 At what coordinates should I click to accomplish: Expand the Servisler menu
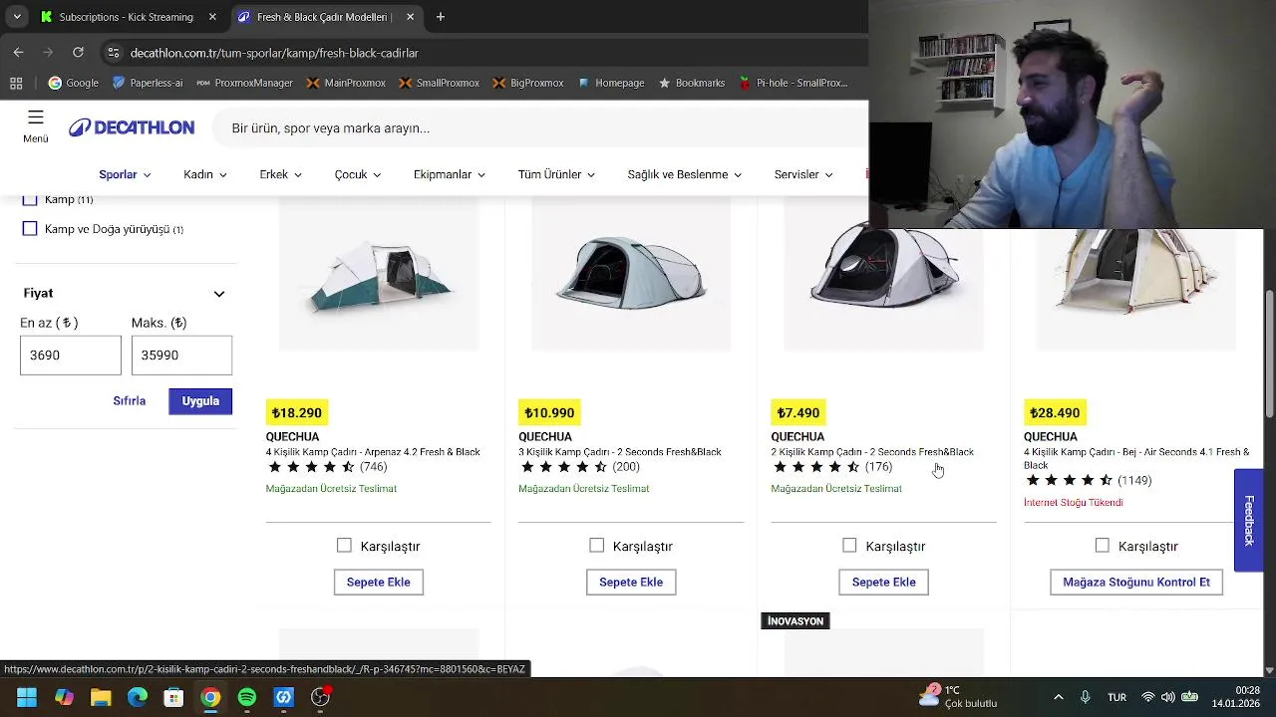pyautogui.click(x=803, y=174)
